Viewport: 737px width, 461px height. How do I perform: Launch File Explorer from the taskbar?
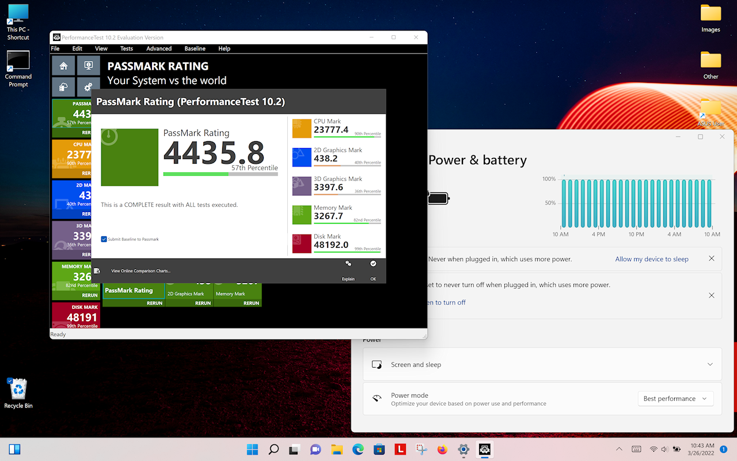(x=337, y=449)
